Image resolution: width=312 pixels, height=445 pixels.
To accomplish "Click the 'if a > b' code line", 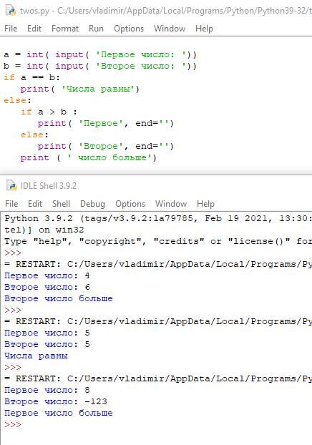I will [x=49, y=112].
